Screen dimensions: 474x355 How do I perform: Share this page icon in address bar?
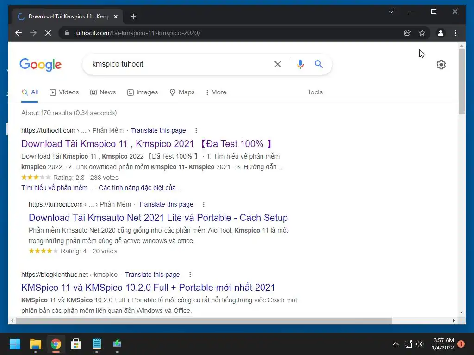click(x=407, y=33)
